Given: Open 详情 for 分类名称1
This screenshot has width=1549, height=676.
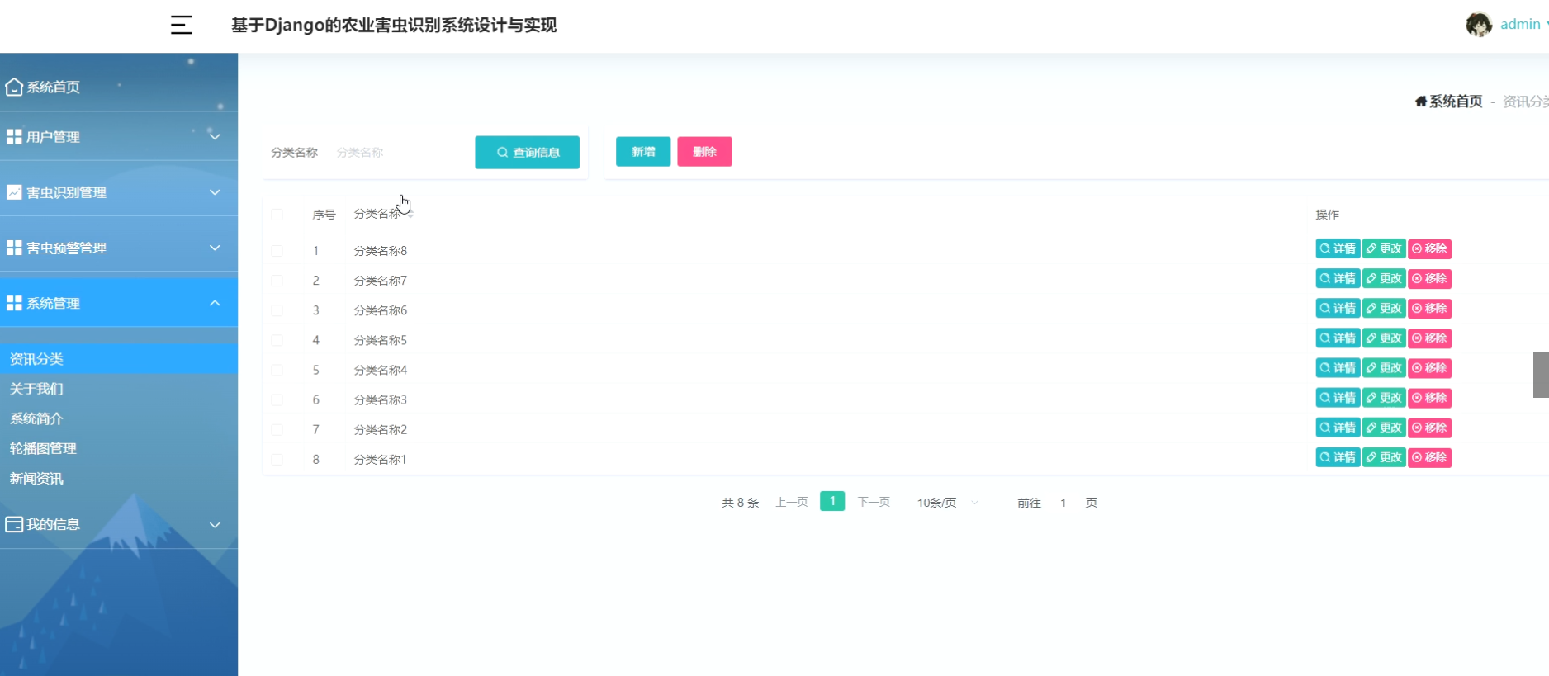Looking at the screenshot, I should tap(1338, 456).
